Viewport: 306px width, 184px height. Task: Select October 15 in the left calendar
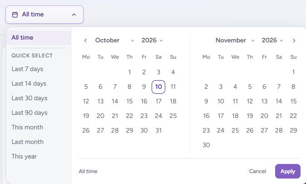point(129,102)
